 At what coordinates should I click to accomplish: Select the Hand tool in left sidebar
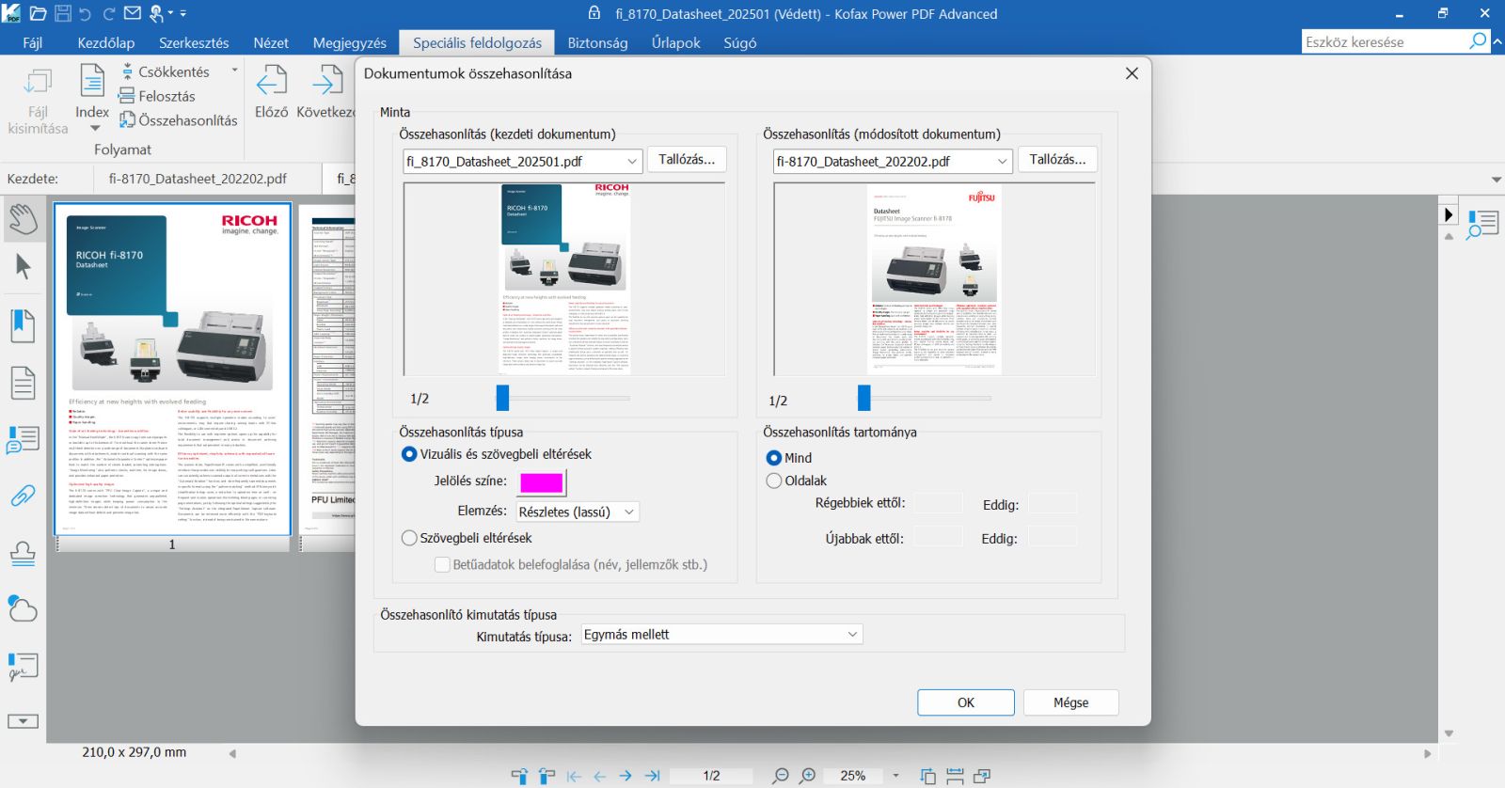tap(23, 220)
